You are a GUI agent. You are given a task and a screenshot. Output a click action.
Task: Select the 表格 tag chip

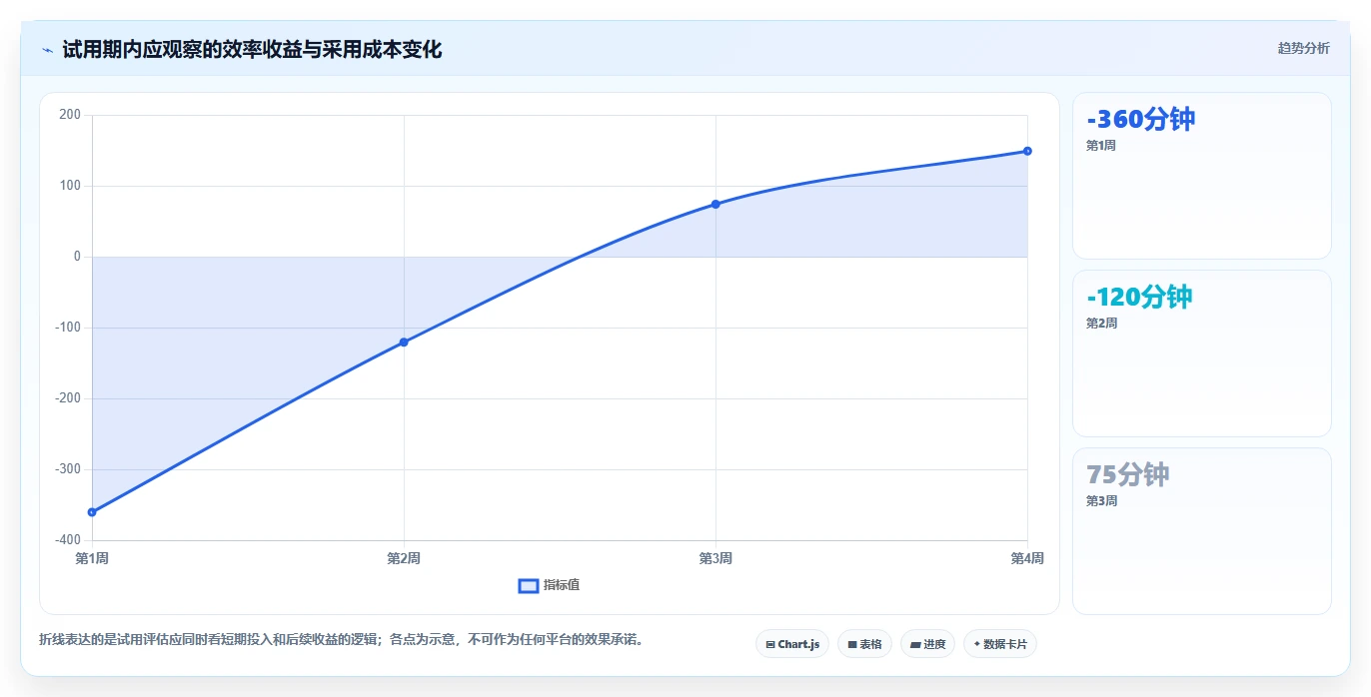[864, 644]
